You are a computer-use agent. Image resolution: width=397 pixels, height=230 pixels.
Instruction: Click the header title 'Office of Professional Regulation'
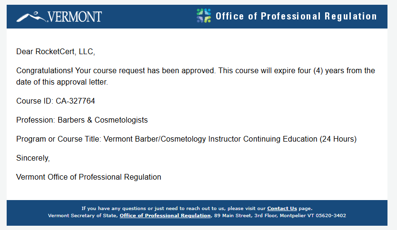point(296,16)
